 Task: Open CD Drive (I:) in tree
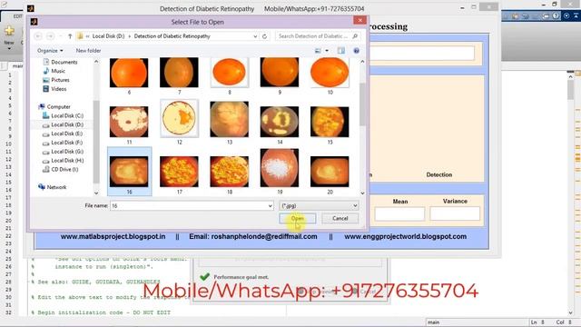click(x=61, y=169)
